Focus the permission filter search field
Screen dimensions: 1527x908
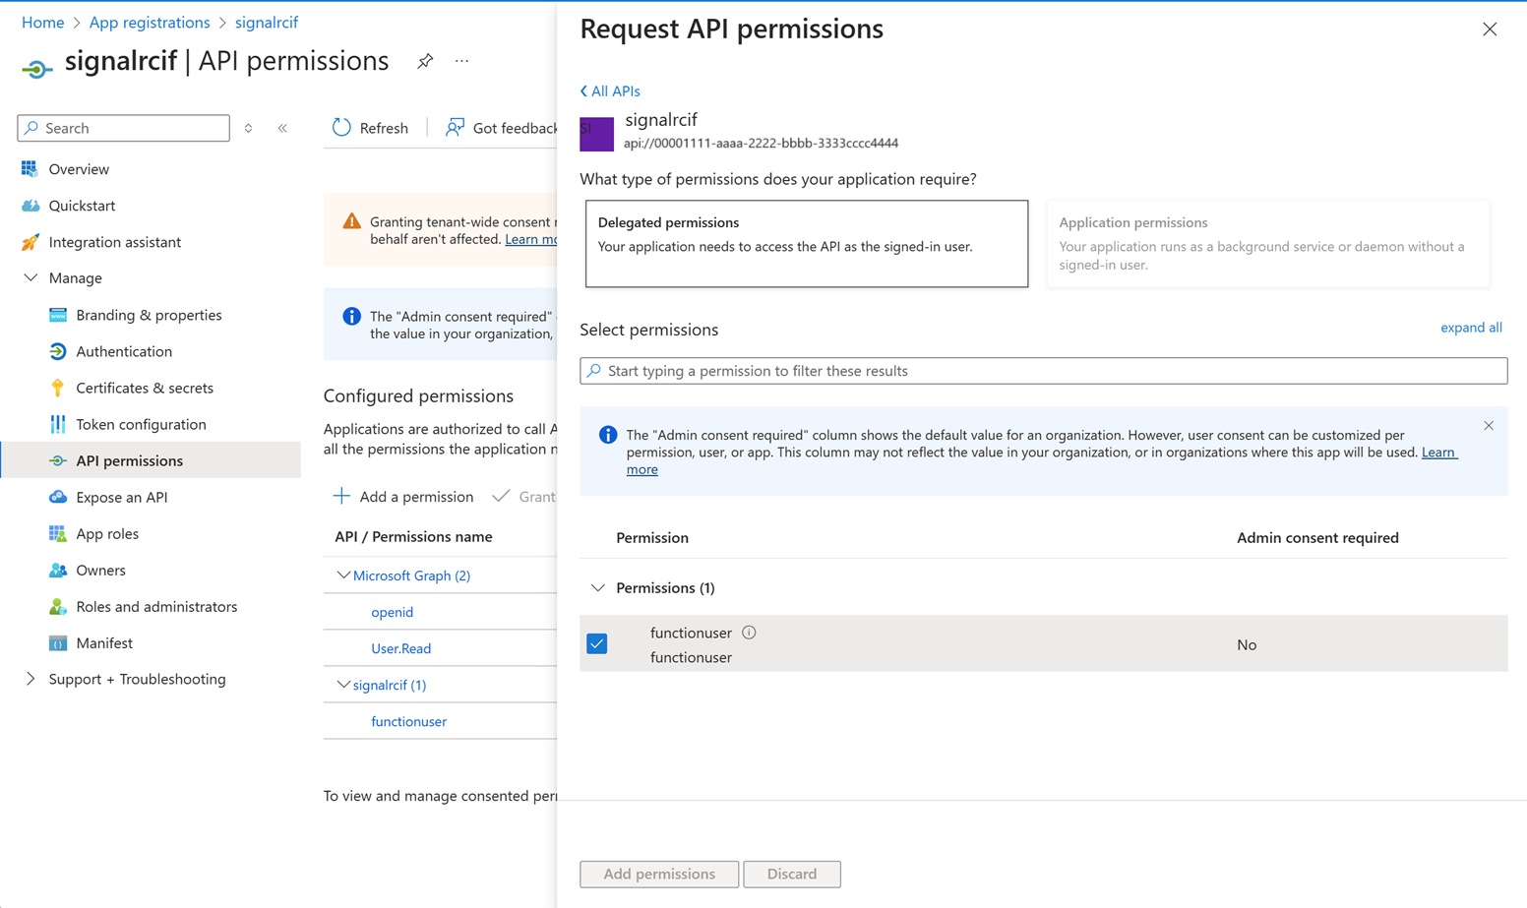coord(1043,371)
